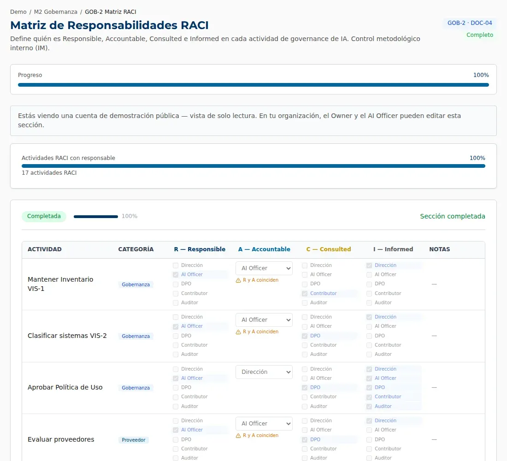507x461 pixels.
Task: Click the read-only demo account notice
Action: click(x=253, y=121)
